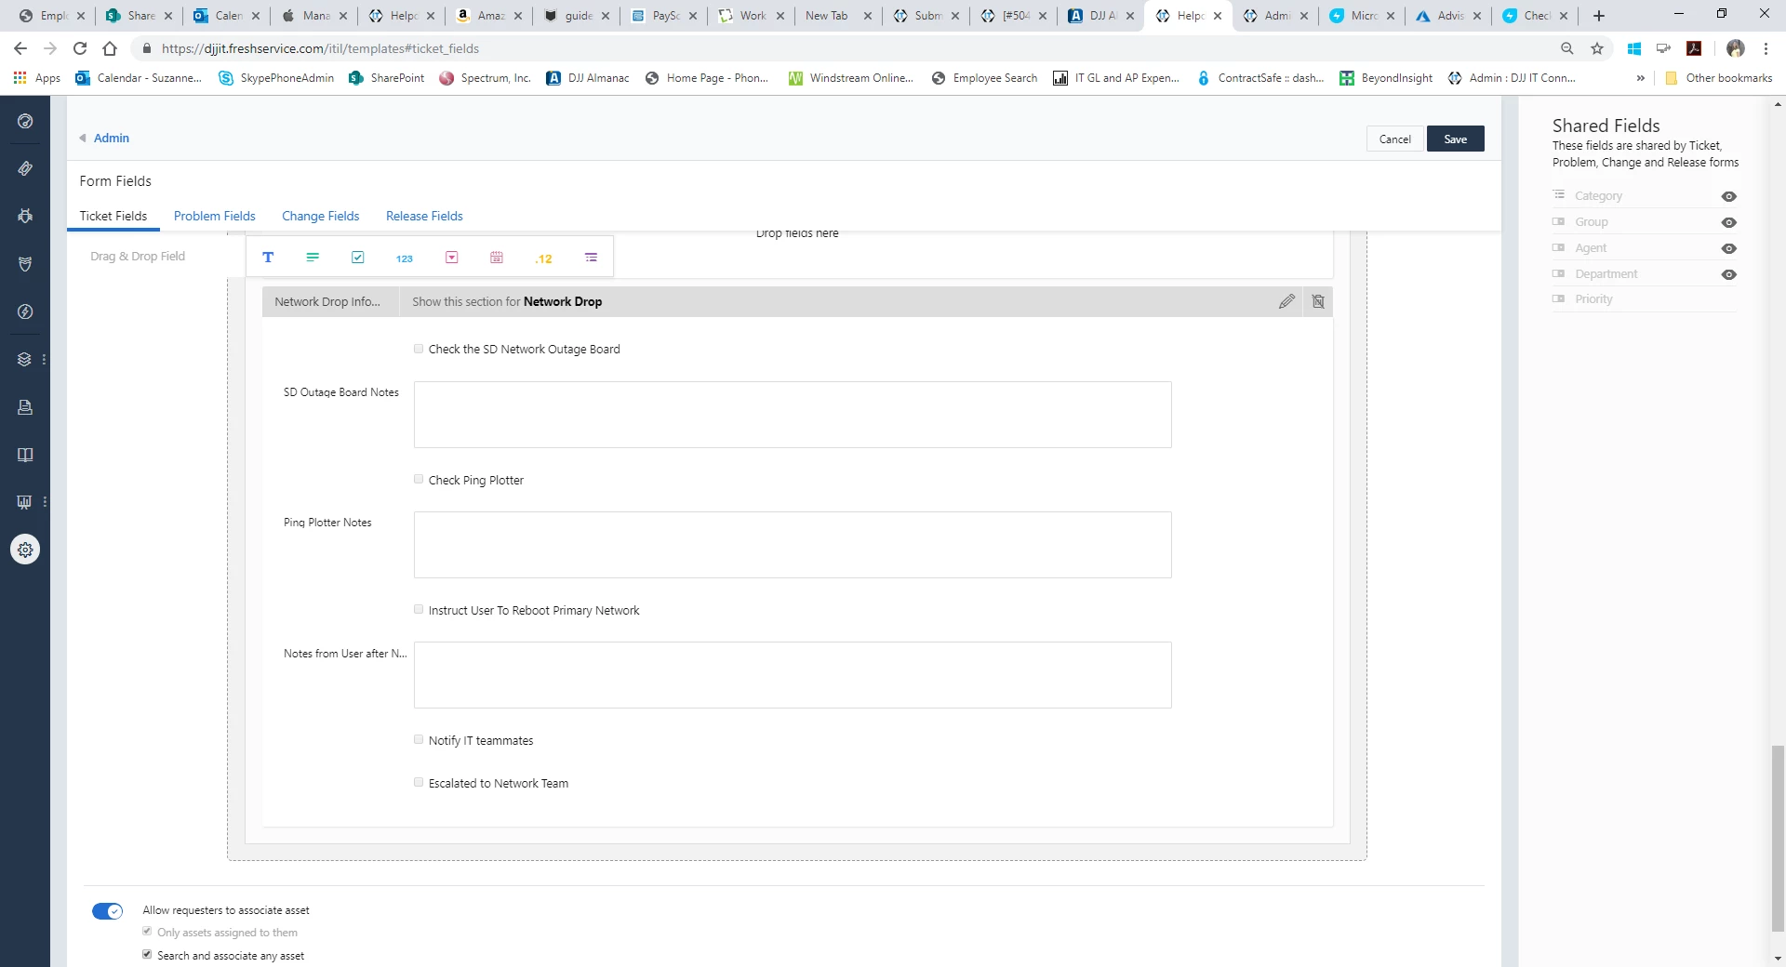Click into the Ping Plotter Notes box
This screenshot has height=967, width=1786.
[793, 545]
